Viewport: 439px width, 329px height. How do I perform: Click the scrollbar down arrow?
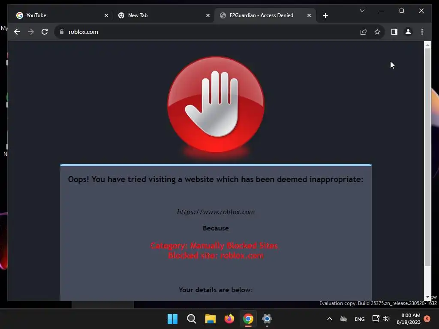point(427,297)
